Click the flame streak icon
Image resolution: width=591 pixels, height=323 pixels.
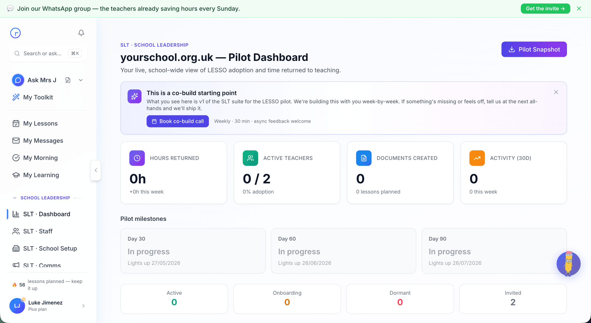pos(14,285)
